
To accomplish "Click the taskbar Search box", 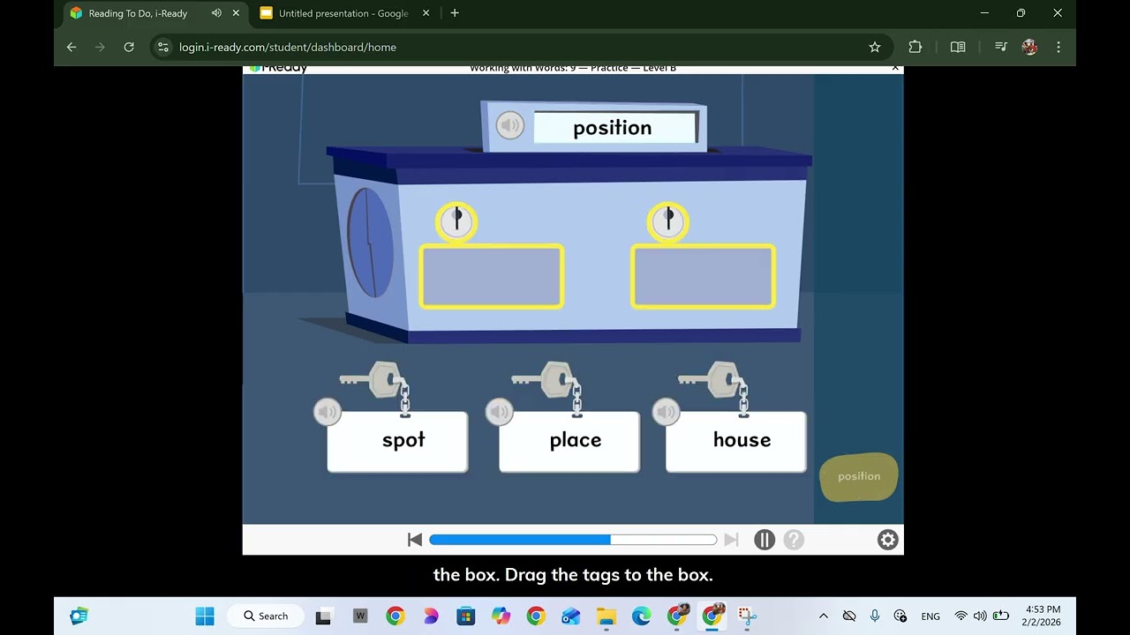I will (266, 616).
